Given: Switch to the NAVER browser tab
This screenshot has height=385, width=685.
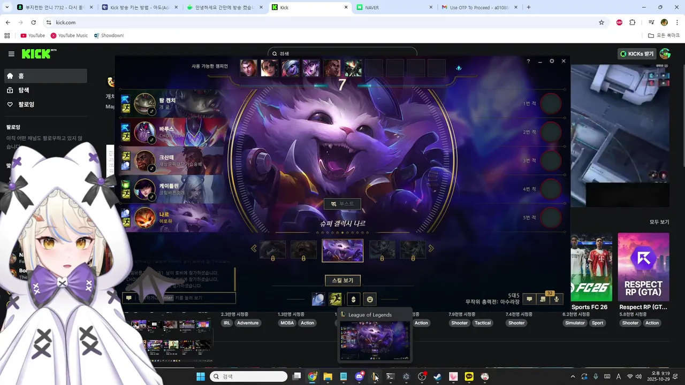Looking at the screenshot, I should [x=394, y=7].
